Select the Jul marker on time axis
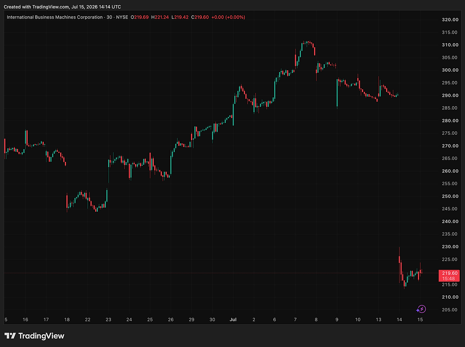The image size is (465, 347). (233, 319)
